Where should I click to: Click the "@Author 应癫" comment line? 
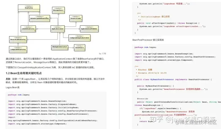coord(144,70)
